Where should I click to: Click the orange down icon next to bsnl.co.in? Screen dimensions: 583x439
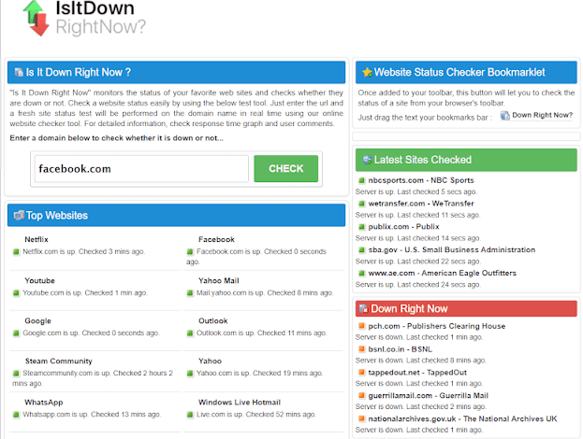tap(361, 349)
